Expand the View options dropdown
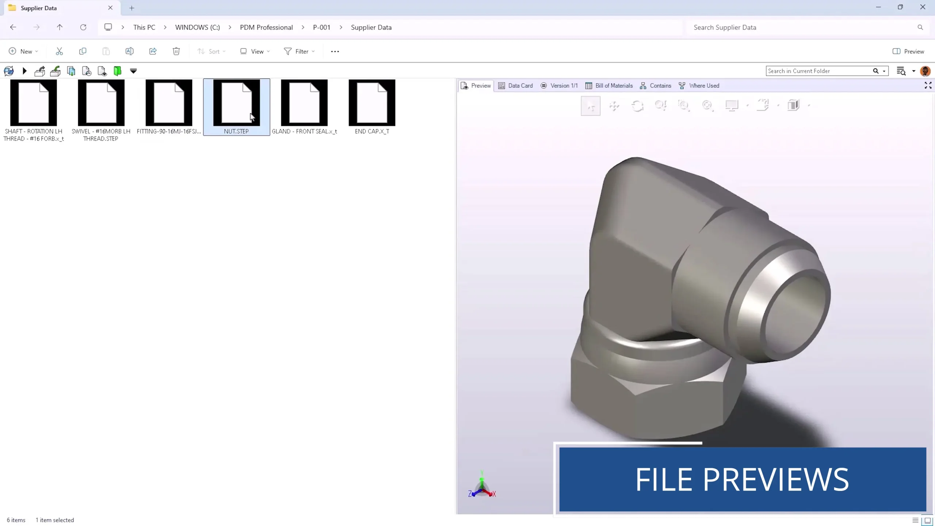The width and height of the screenshot is (935, 526). pyautogui.click(x=255, y=51)
